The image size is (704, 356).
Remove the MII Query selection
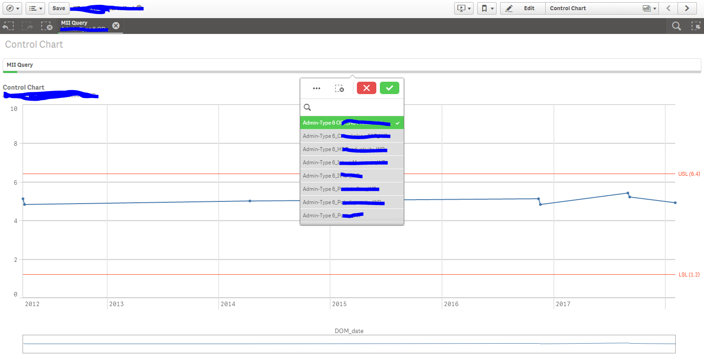[x=116, y=26]
